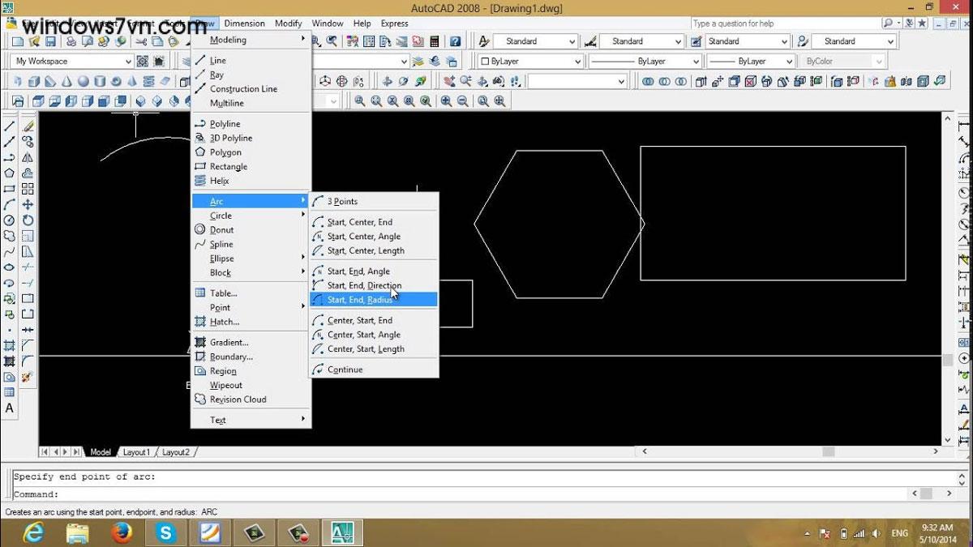Open the dimension style Standard dropdown
The height and width of the screenshot is (547, 973).
(641, 41)
